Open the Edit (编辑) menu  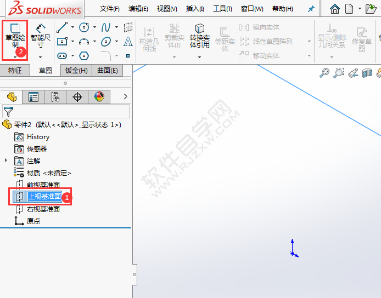coord(138,9)
